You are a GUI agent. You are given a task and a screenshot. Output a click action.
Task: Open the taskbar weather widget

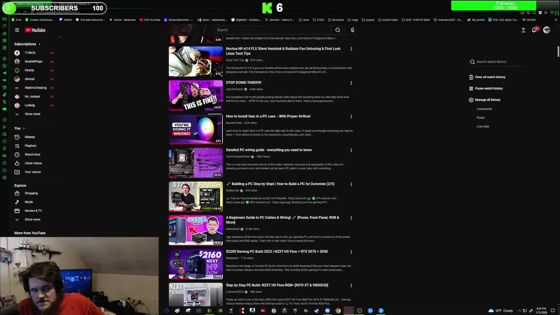point(500,311)
